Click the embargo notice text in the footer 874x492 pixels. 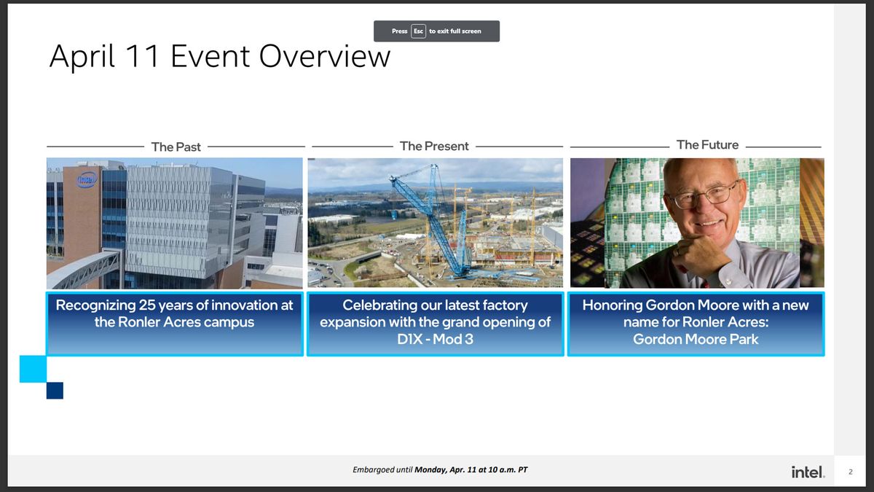pos(440,469)
